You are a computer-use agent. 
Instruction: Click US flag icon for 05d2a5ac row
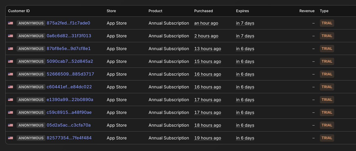point(10,125)
